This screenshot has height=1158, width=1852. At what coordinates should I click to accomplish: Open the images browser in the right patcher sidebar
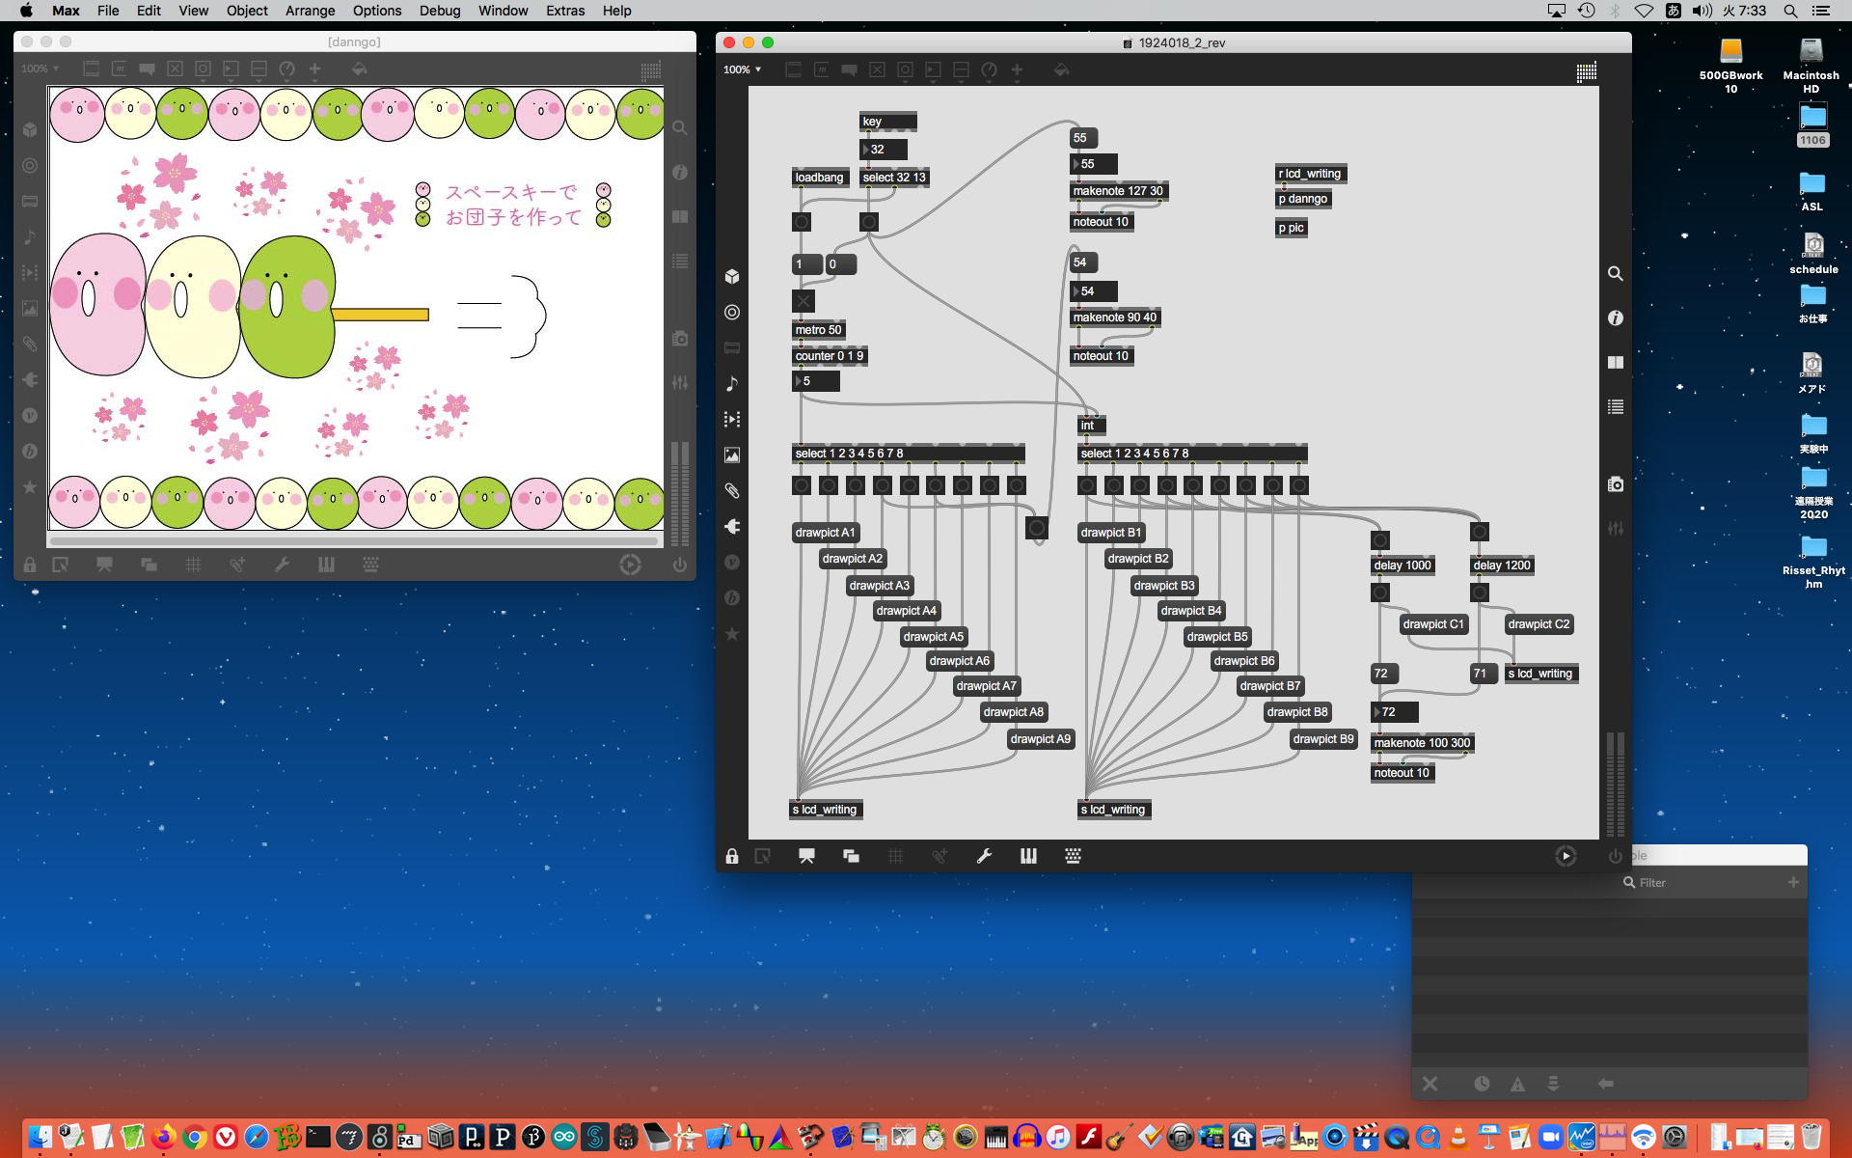732,455
